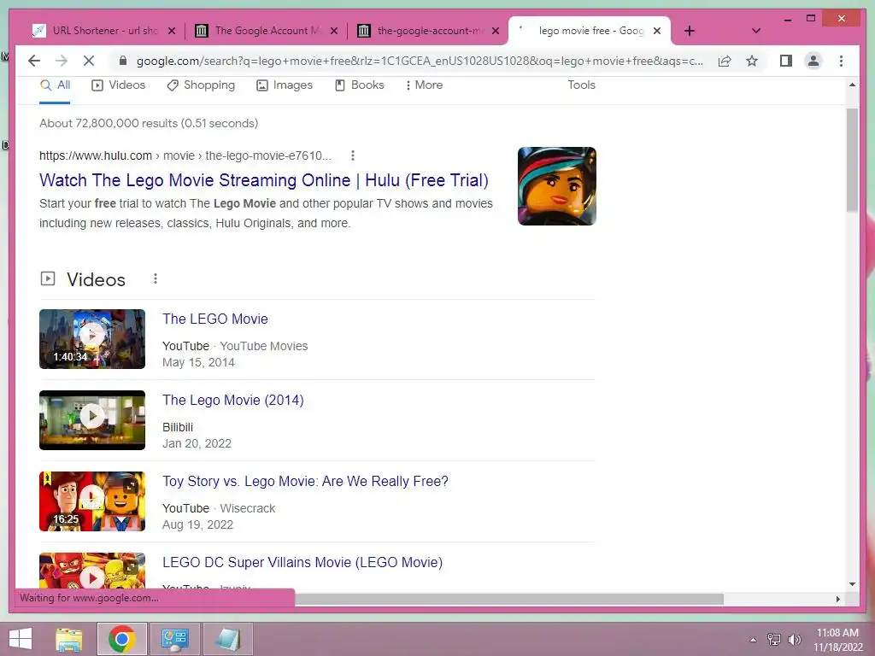
Task: Click the horizontal scrollbar right arrow
Action: (x=838, y=599)
